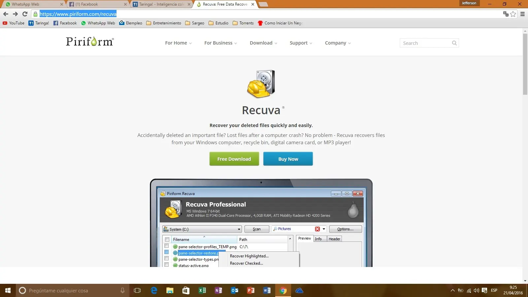Show hidden system tray icons

click(x=452, y=290)
